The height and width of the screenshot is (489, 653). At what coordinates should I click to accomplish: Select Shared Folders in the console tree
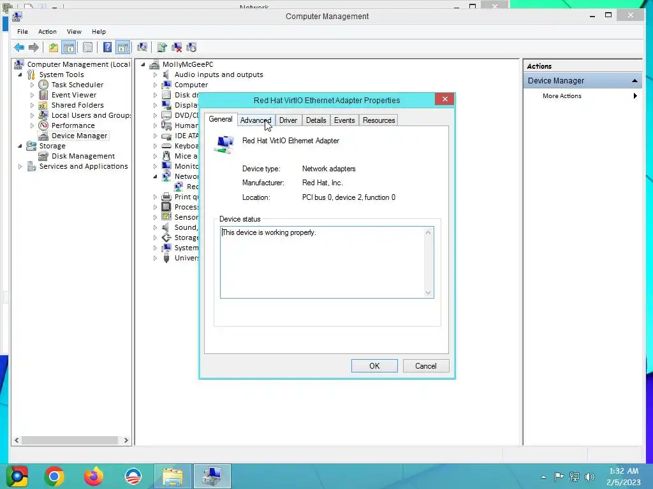tap(77, 105)
